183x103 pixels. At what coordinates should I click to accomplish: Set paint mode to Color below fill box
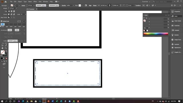click(x=2, y=58)
